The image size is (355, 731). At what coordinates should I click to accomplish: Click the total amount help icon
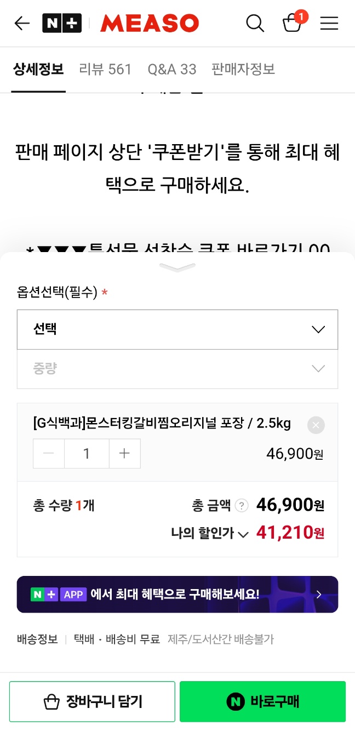[242, 506]
